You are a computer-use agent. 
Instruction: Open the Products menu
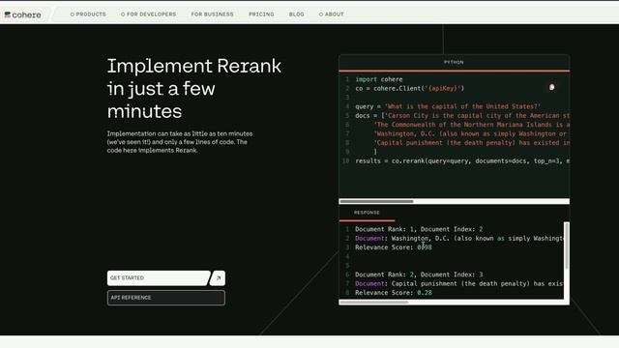(x=88, y=14)
